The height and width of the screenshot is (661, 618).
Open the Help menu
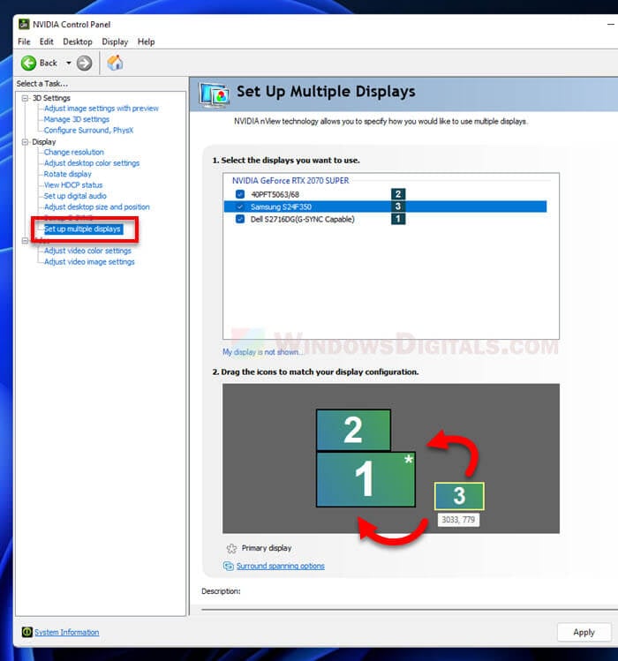(146, 41)
